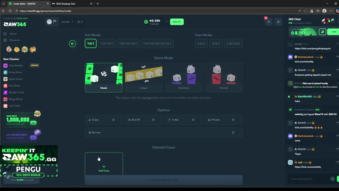Open Case Battles game
This screenshot has width=339, height=191.
pyautogui.click(x=16, y=66)
